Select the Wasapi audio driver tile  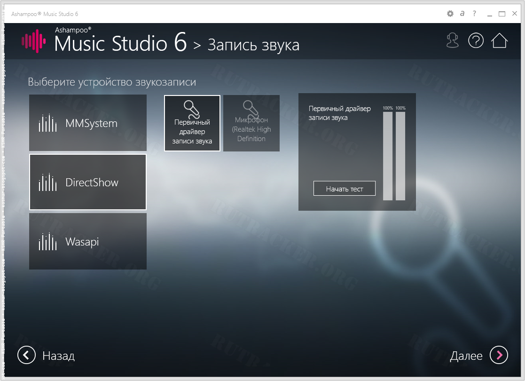click(88, 242)
